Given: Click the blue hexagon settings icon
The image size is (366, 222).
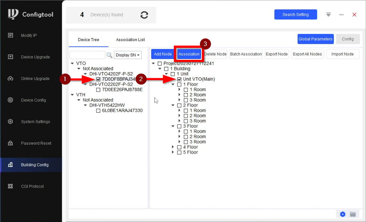Looking at the screenshot, I should click(x=343, y=214).
